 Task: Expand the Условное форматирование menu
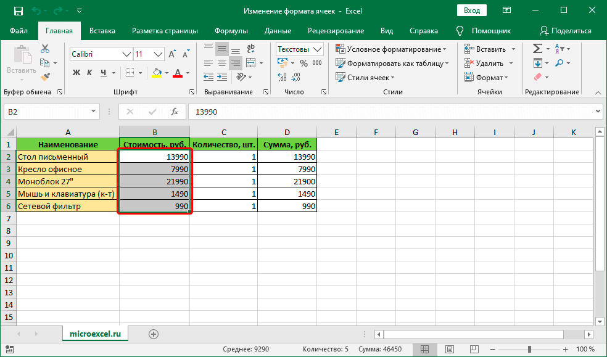coord(392,49)
